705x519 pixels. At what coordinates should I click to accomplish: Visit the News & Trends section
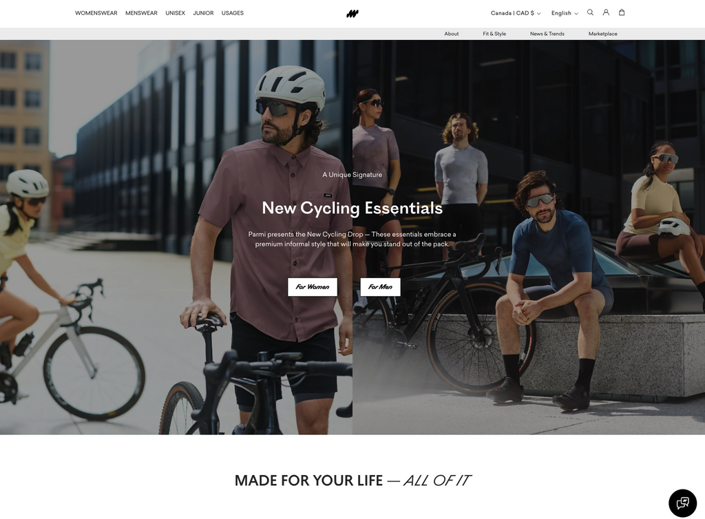click(547, 34)
